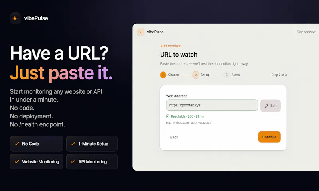This screenshot has height=191, width=319.
Task: Click the Have a URL? headline
Action: click(59, 53)
